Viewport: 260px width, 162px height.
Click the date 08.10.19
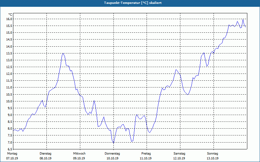click(45, 158)
